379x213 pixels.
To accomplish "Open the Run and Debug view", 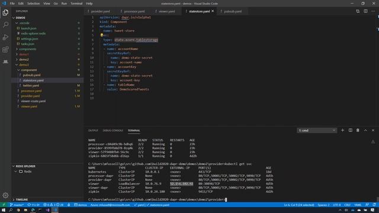I will pyautogui.click(x=5, y=37).
